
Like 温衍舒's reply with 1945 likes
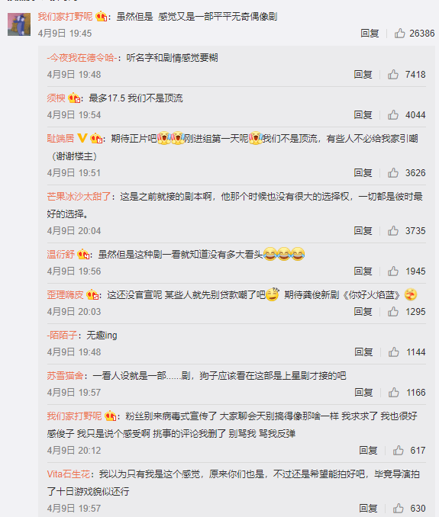click(x=393, y=271)
